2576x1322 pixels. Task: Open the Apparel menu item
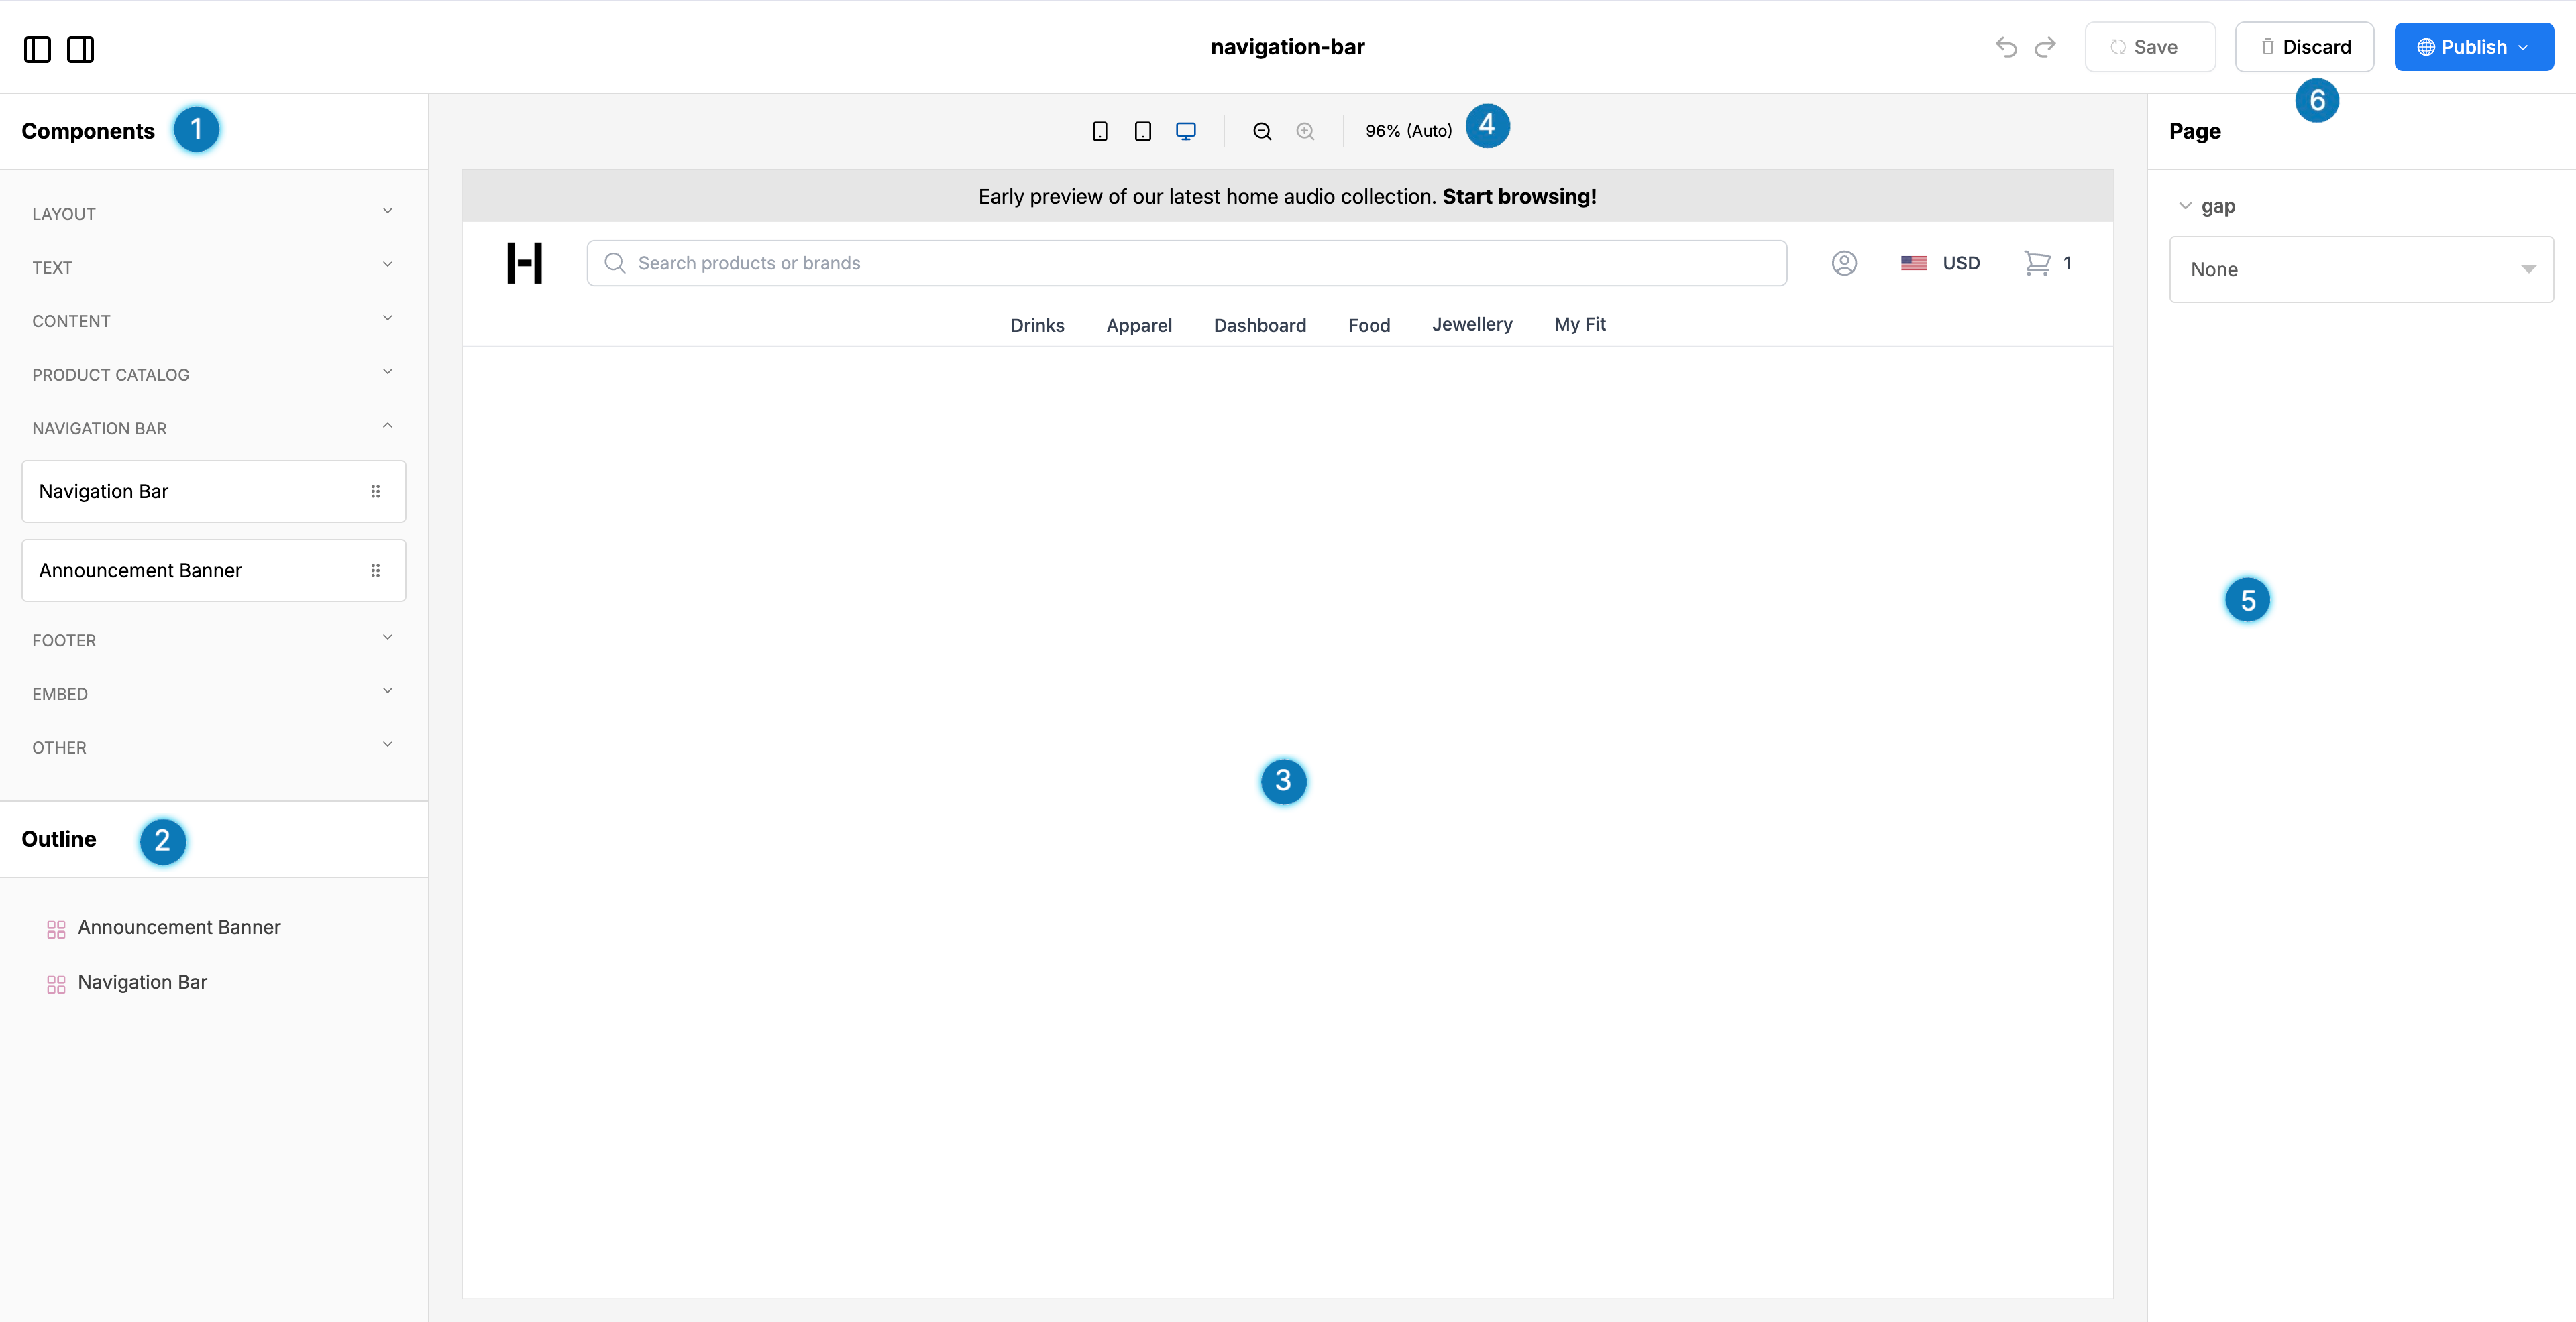(1138, 324)
